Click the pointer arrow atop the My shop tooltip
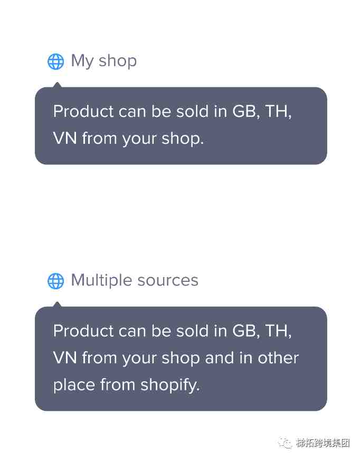Image resolution: width=361 pixels, height=459 pixels. point(57,85)
